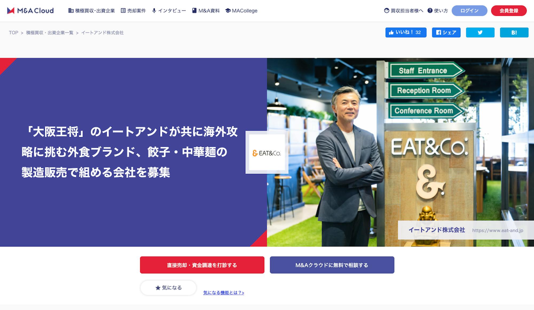Click the ログイン button
Image resolution: width=534 pixels, height=310 pixels.
tap(469, 11)
